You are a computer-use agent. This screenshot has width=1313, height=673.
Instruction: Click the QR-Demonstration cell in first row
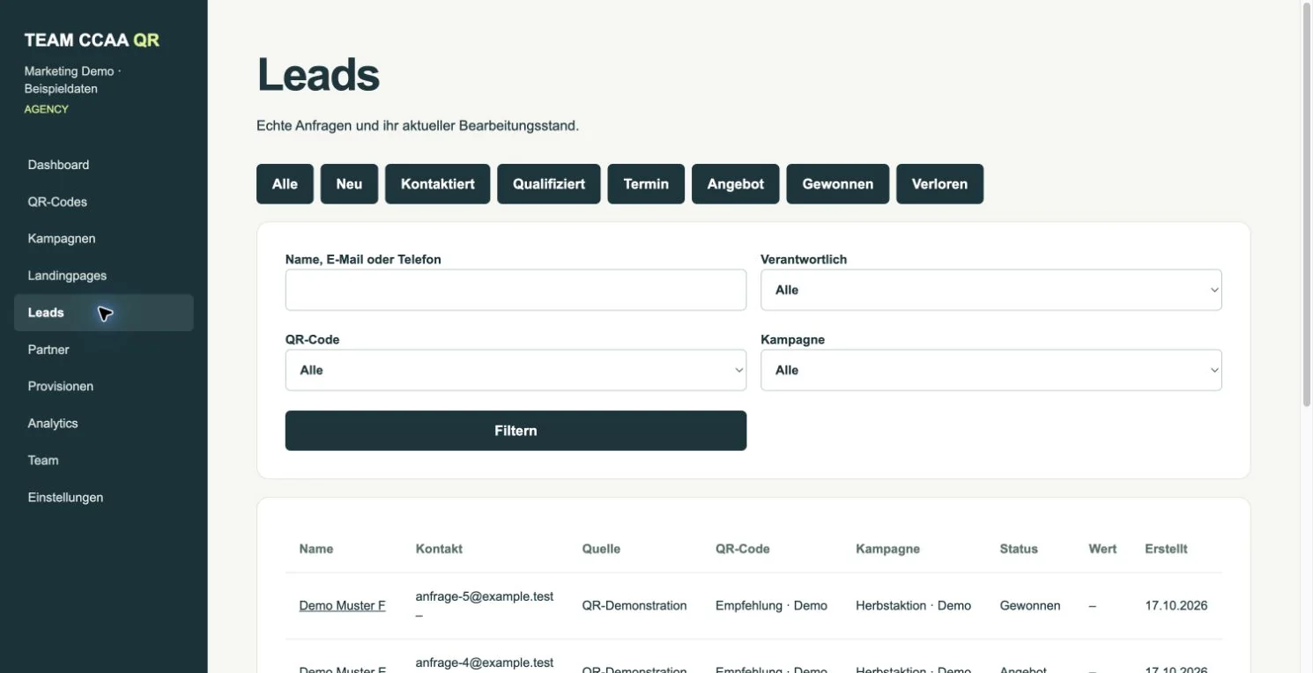634,606
